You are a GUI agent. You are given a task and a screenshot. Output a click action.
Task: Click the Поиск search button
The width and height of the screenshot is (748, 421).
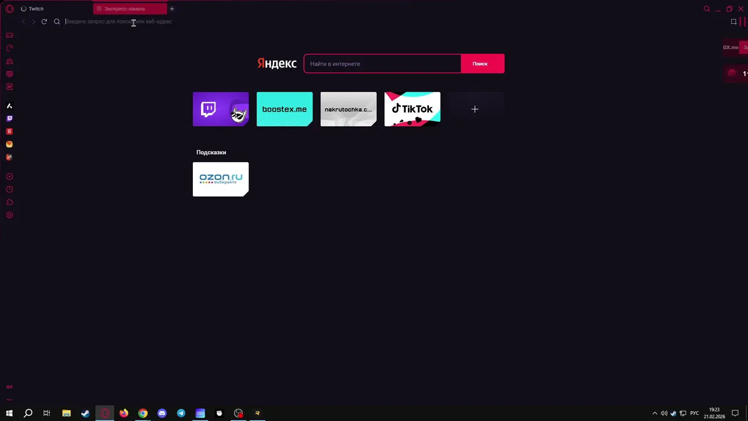(x=482, y=64)
